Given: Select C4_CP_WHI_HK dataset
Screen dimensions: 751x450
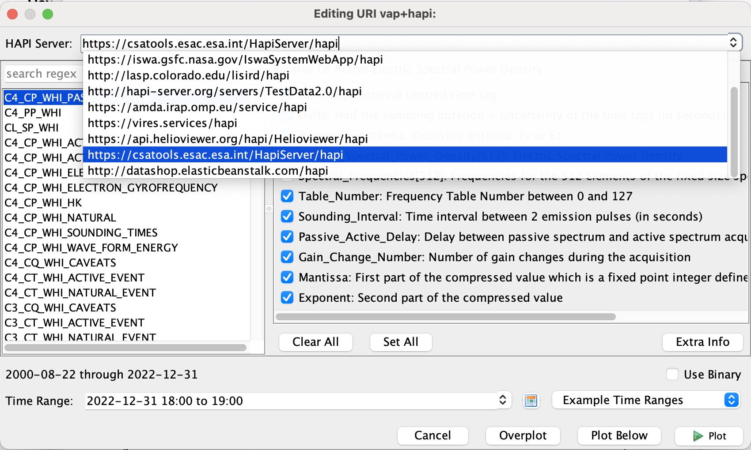Looking at the screenshot, I should click(127, 202).
